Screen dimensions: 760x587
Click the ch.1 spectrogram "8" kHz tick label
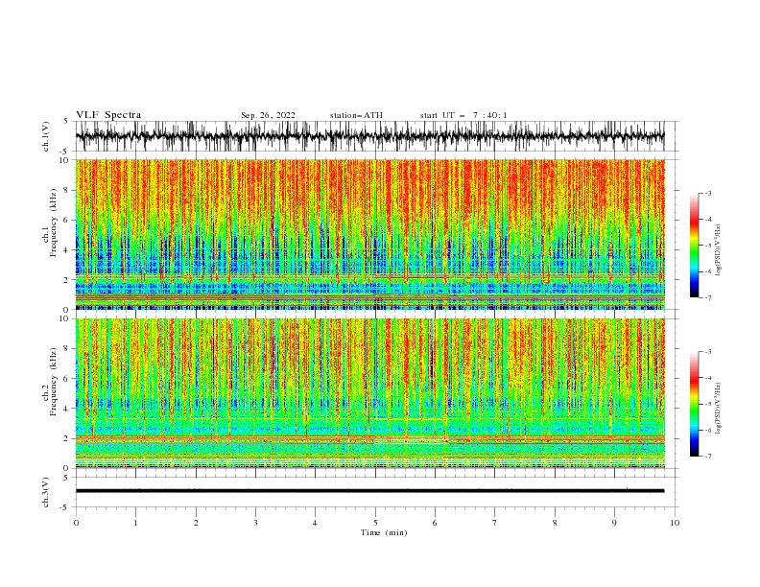click(x=66, y=190)
